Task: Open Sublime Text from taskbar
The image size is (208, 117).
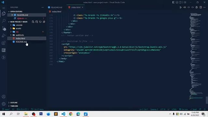Action: coord(56,114)
